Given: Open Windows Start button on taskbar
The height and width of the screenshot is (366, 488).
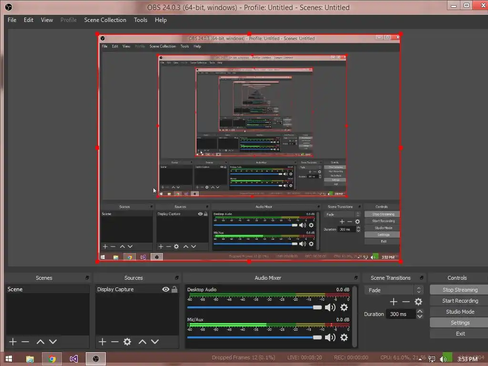Looking at the screenshot, I should pos(9,359).
